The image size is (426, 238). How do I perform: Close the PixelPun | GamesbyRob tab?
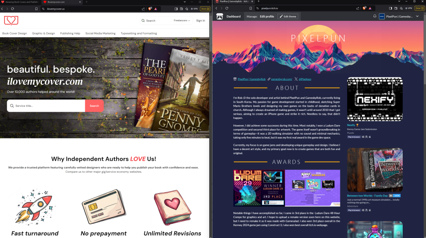(x=252, y=1)
